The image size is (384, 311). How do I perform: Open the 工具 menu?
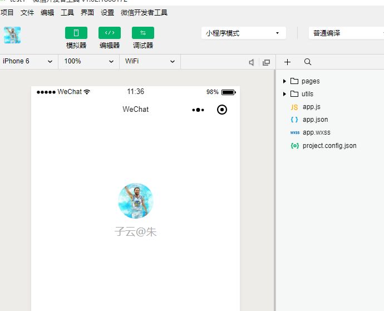(67, 12)
